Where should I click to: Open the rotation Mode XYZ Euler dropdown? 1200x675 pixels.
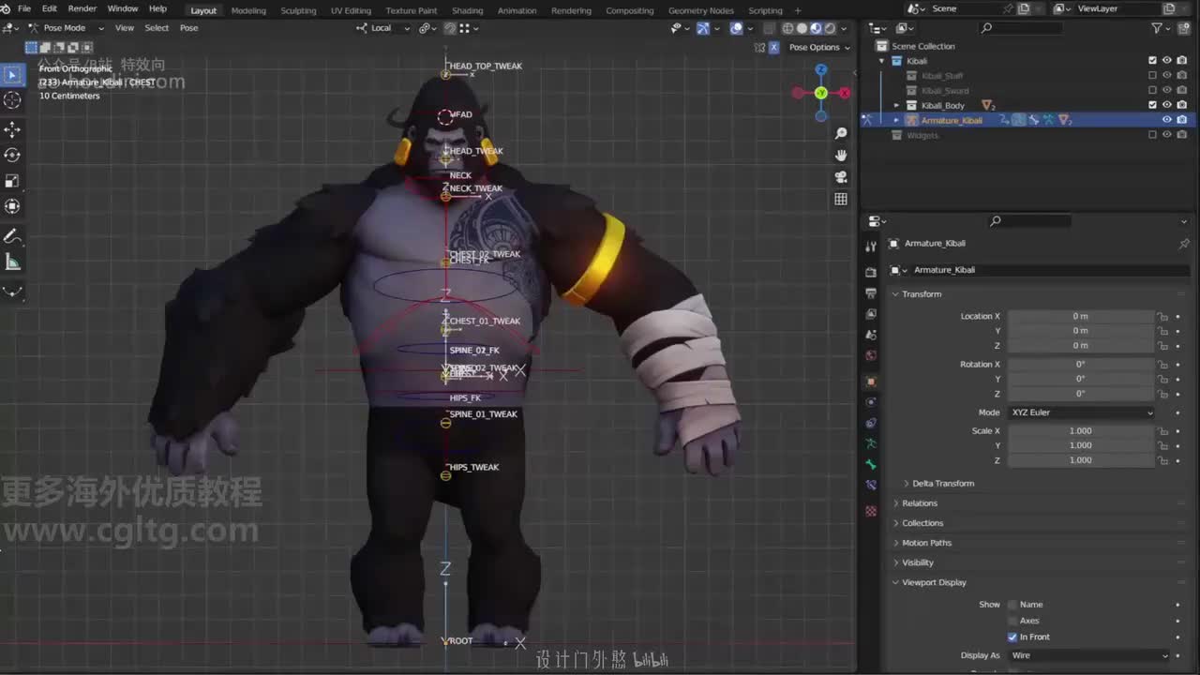[x=1081, y=412]
